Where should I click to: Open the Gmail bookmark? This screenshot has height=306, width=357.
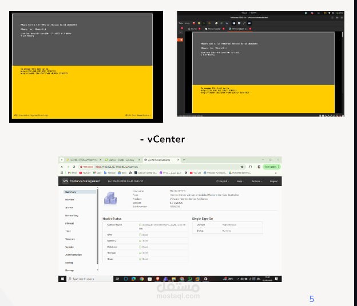click(x=72, y=173)
